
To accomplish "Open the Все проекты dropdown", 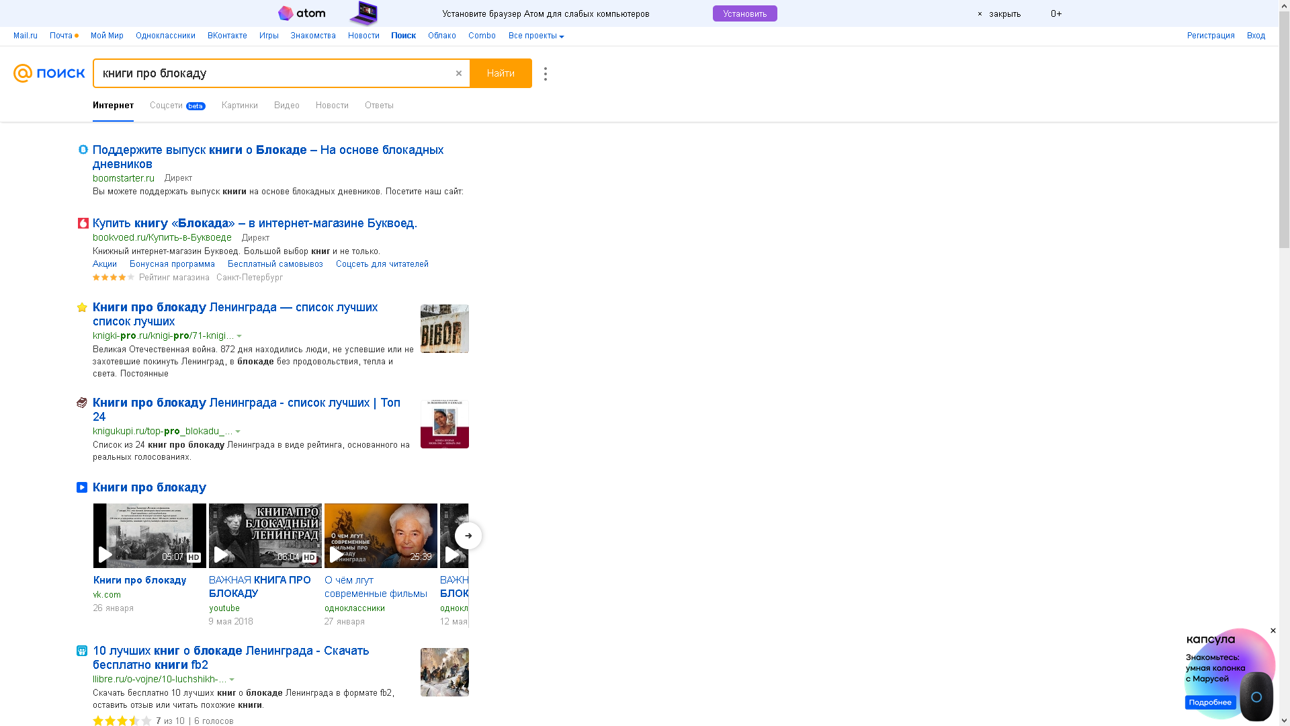I will pyautogui.click(x=535, y=36).
